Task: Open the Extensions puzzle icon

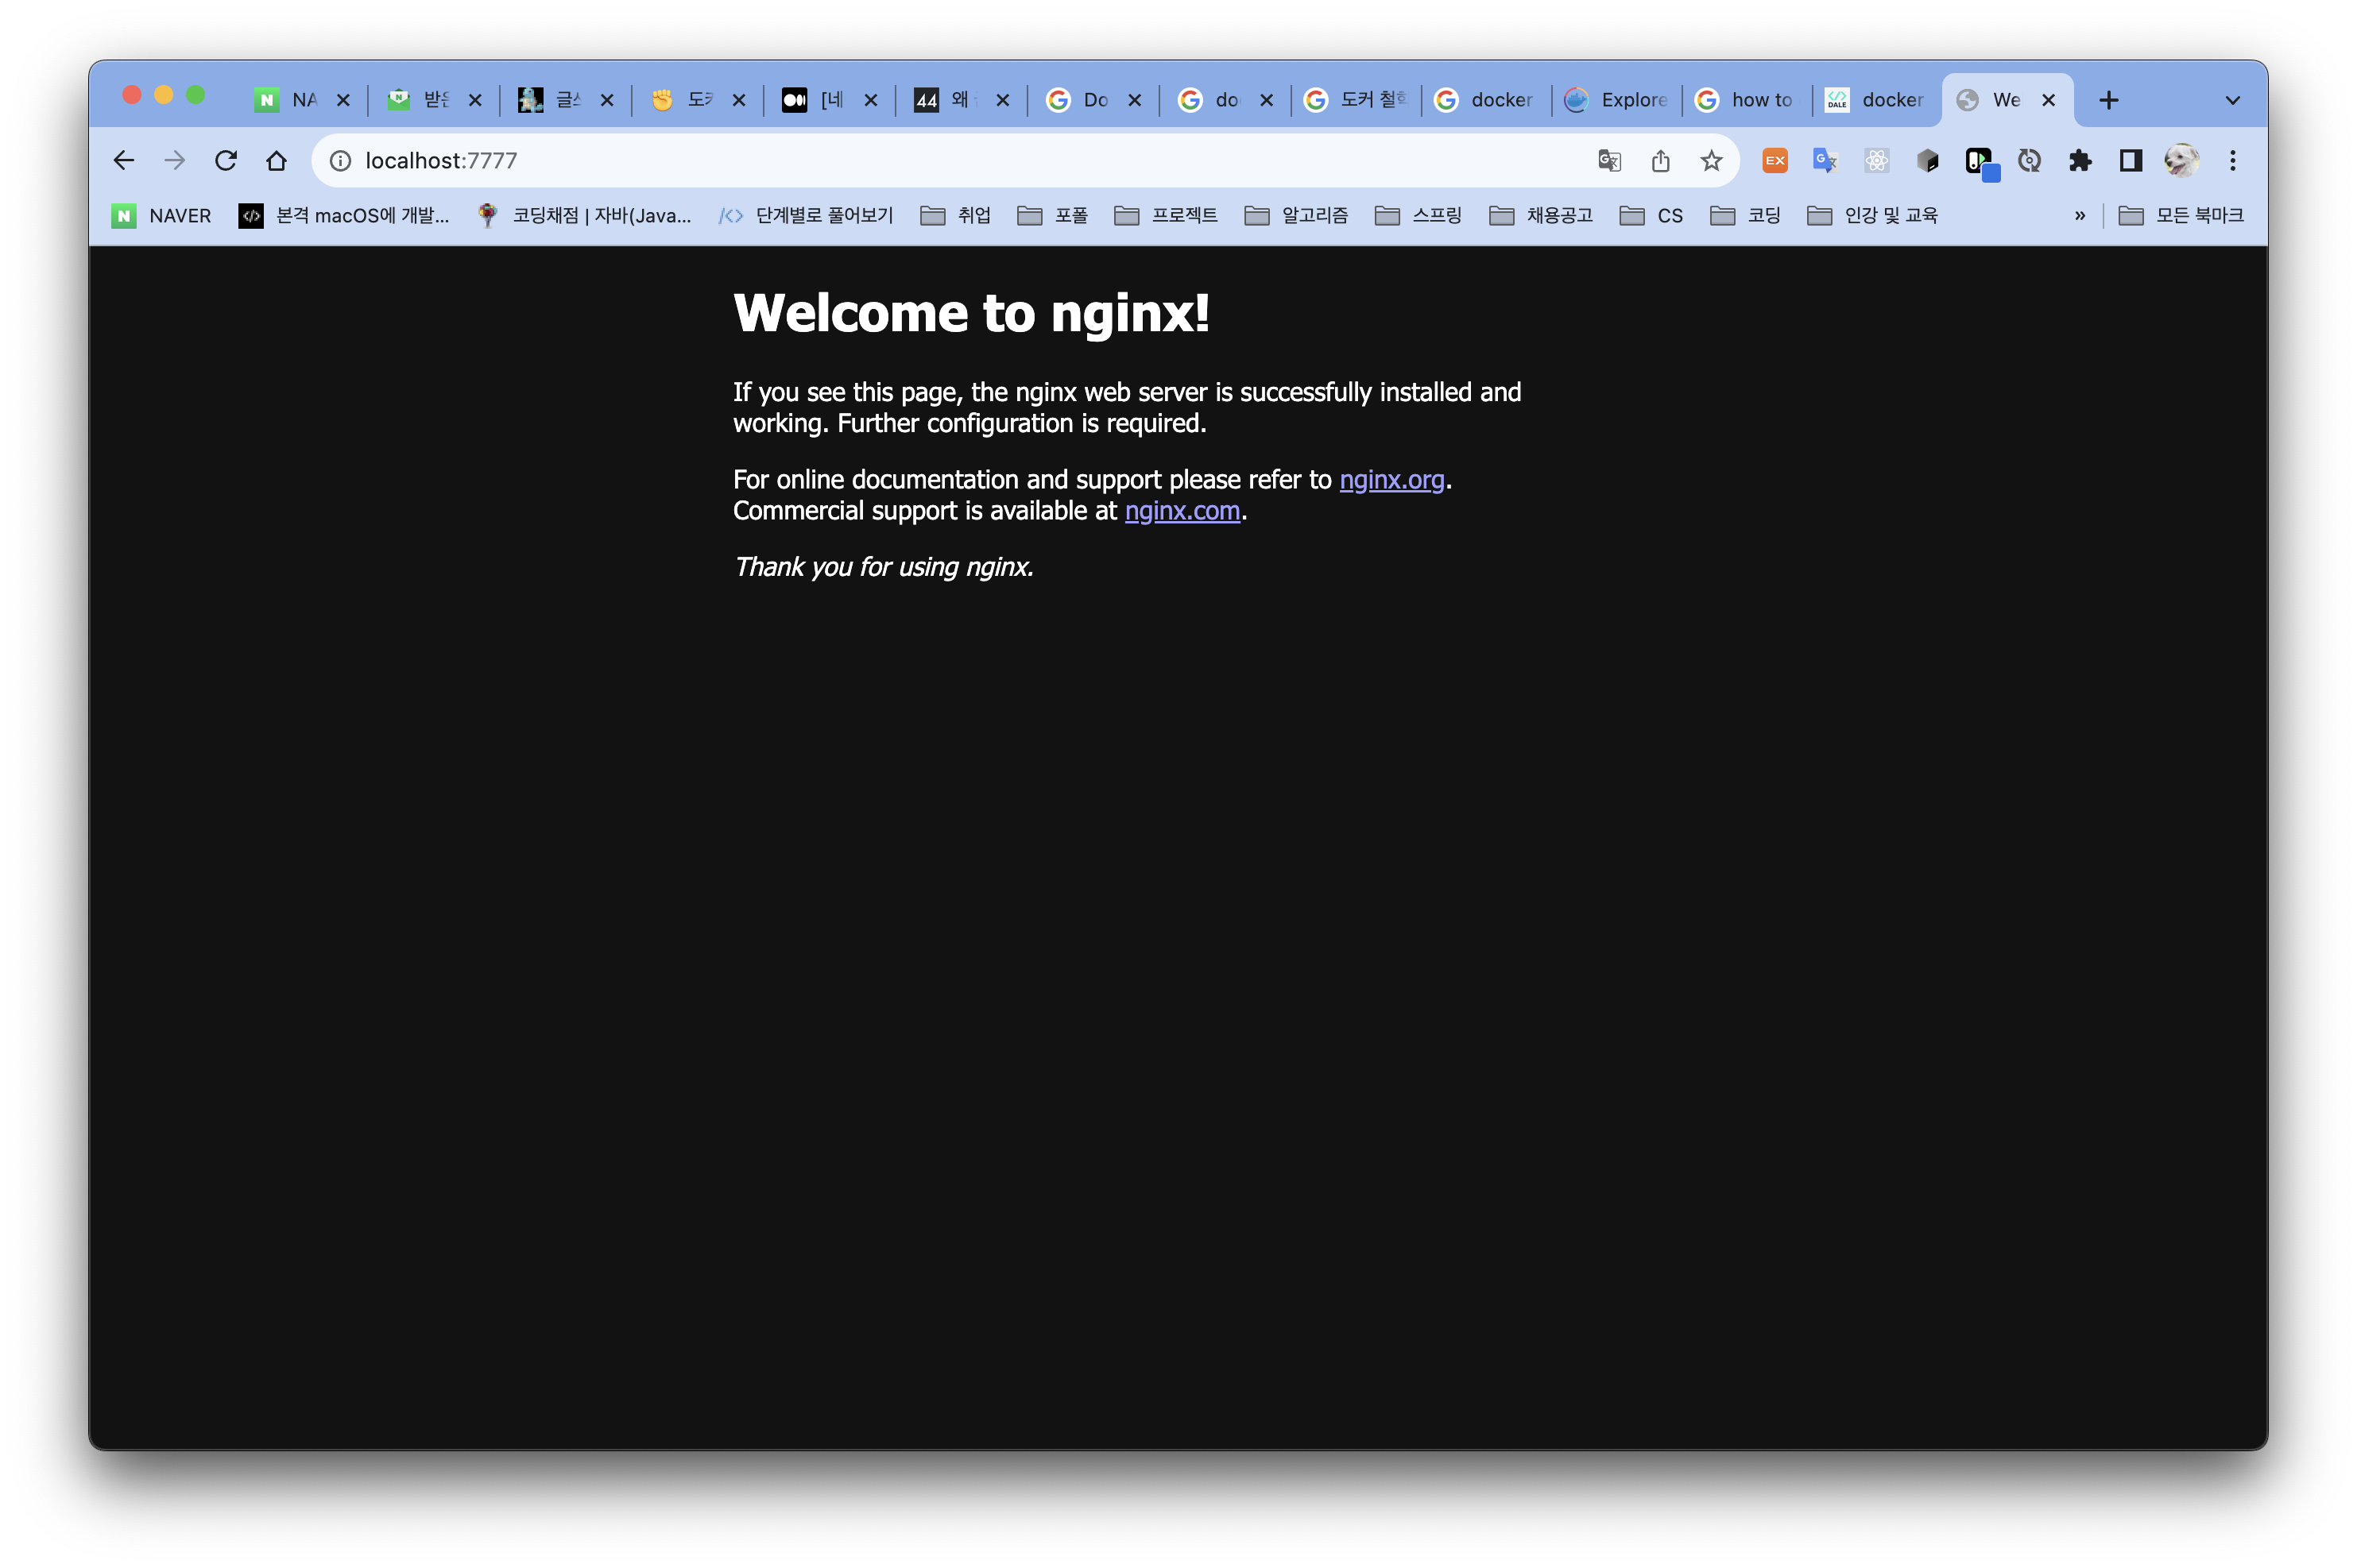Action: (2080, 160)
